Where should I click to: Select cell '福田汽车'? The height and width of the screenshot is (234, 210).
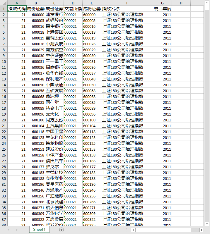click(x=54, y=161)
